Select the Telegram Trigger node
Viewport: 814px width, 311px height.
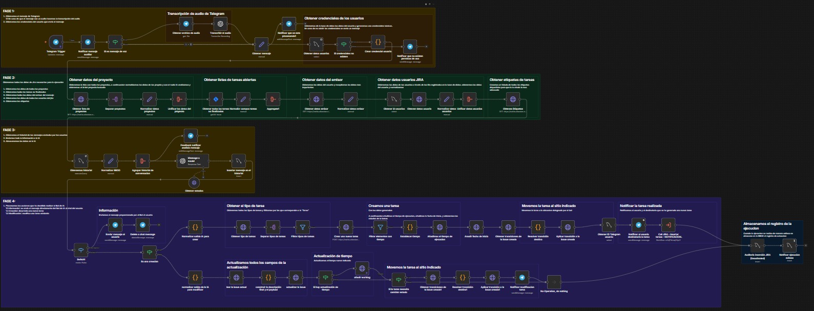point(56,43)
